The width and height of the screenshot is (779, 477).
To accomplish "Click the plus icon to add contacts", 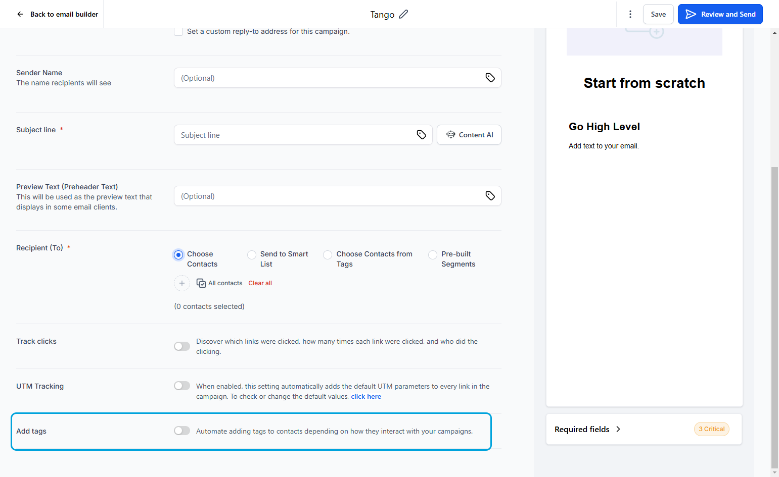I will point(182,283).
